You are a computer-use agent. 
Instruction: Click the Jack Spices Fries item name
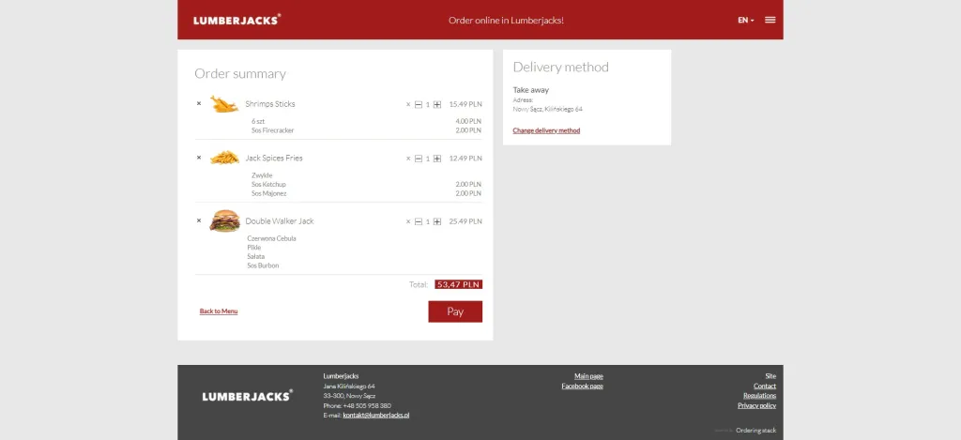(x=274, y=159)
